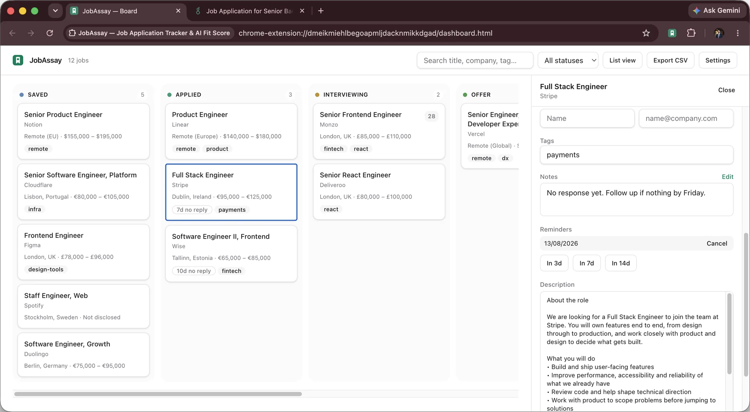Click the Description box scrollbar
The height and width of the screenshot is (412, 750).
[x=729, y=334]
